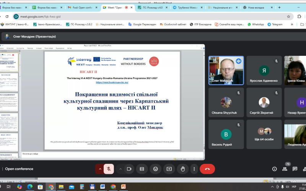Open File Explorer from taskbar
Screen dimensions: 306x191
61,187
